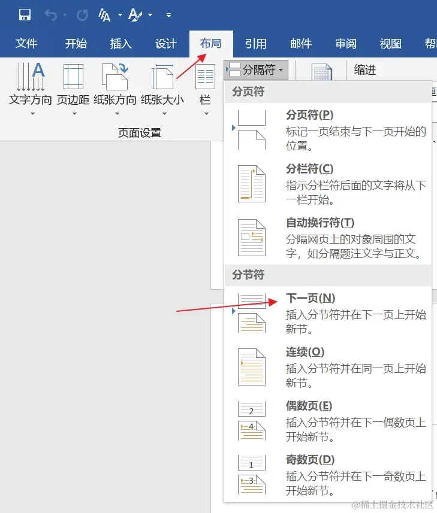Click the text formatting AA icon

coord(104,15)
